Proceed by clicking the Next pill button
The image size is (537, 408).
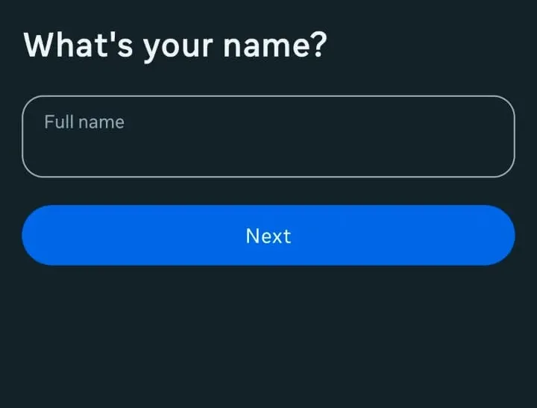pyautogui.click(x=268, y=235)
